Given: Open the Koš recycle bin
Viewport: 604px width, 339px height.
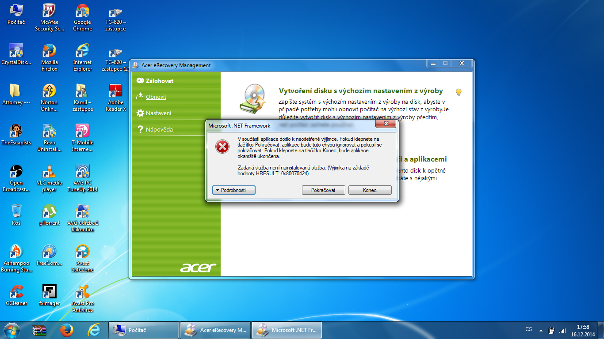Looking at the screenshot, I should (16, 215).
